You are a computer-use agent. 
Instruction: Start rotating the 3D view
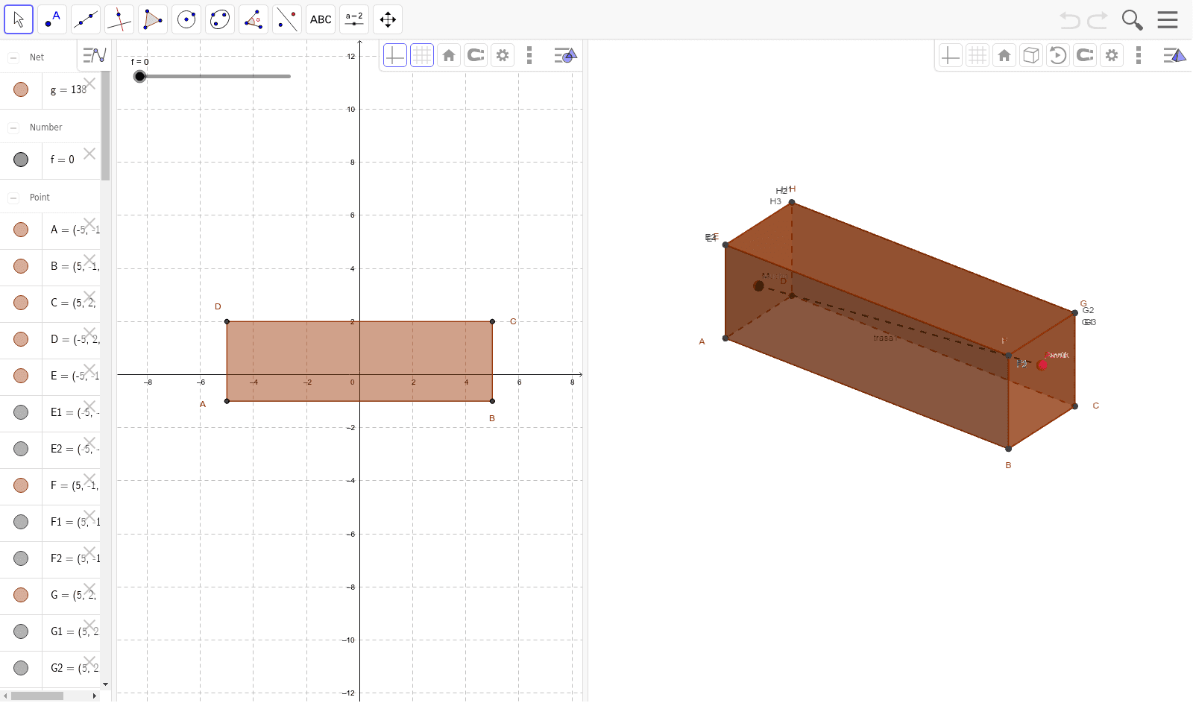click(1058, 55)
